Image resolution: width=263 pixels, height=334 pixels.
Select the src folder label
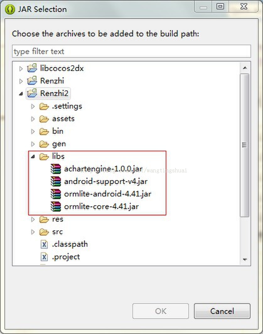click(57, 232)
